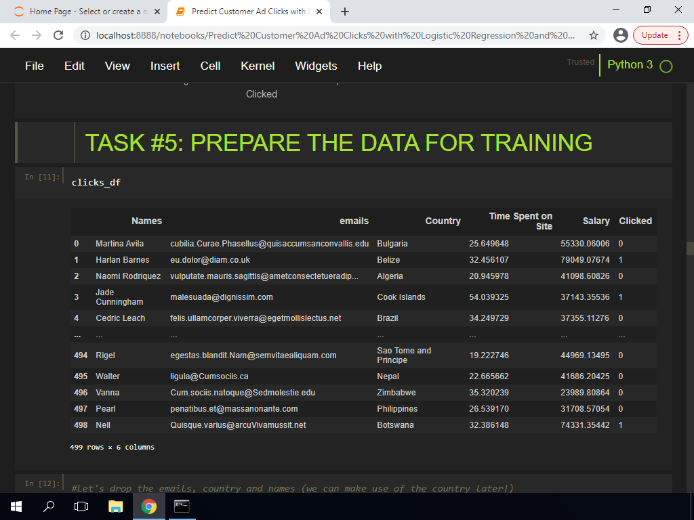Close the Predict Customer Ad Clicks tab
The height and width of the screenshot is (520, 694).
320,12
